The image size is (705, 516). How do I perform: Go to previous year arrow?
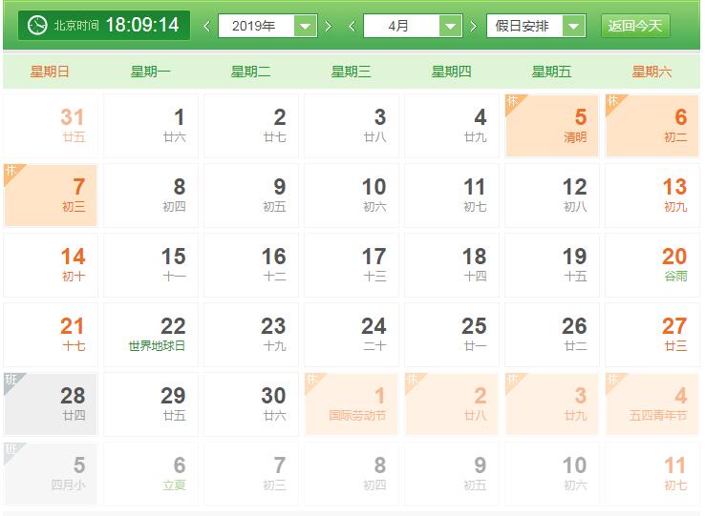tap(207, 26)
